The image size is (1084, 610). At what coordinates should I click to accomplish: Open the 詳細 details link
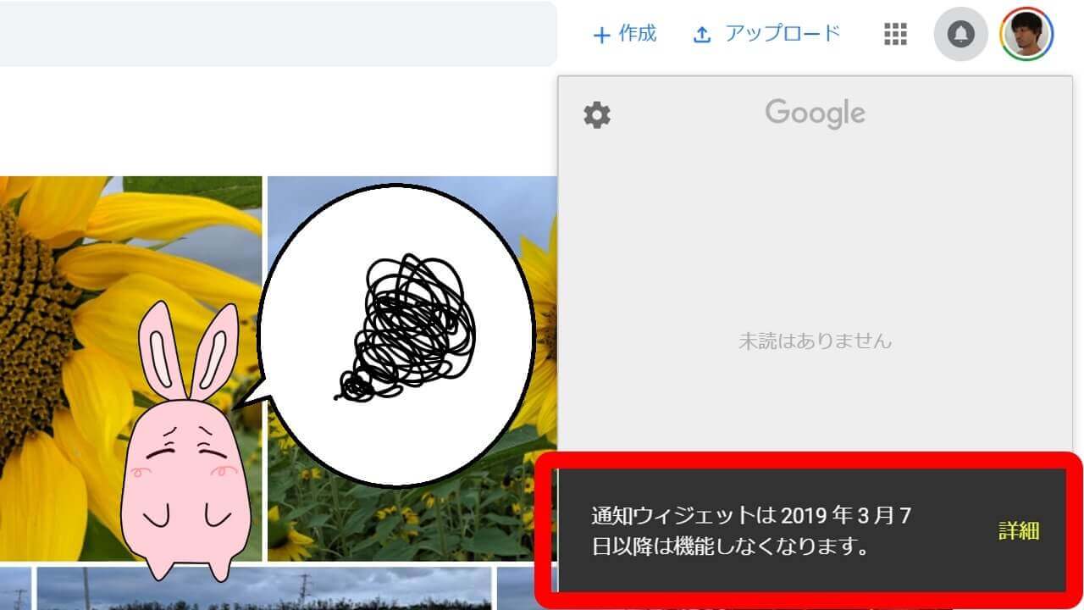click(x=1019, y=531)
